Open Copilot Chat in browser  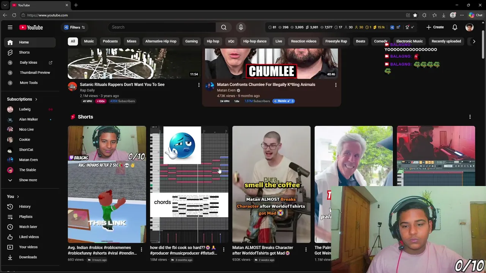[475, 15]
